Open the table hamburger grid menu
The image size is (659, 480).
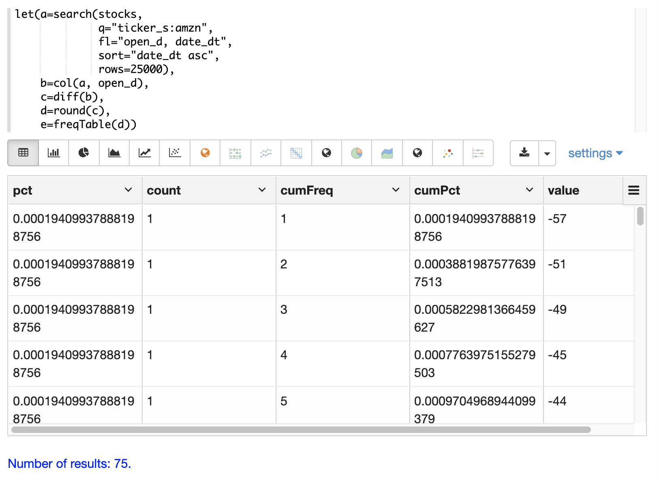click(633, 190)
